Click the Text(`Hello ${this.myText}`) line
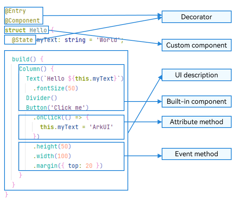Screen dimensions: 235x200 (74, 78)
